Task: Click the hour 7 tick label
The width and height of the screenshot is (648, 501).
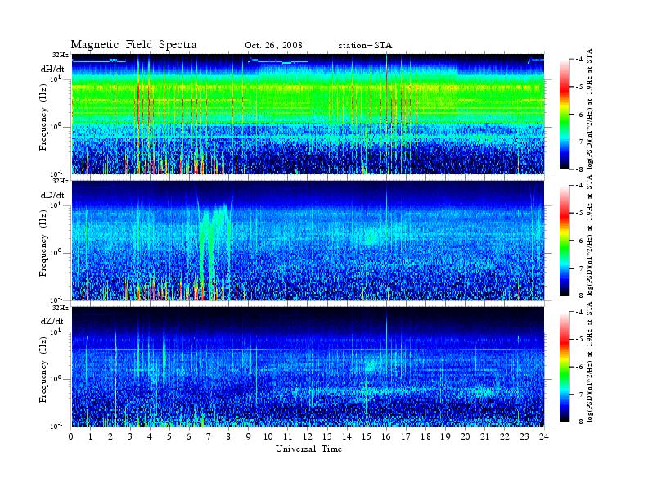Action: click(x=209, y=436)
